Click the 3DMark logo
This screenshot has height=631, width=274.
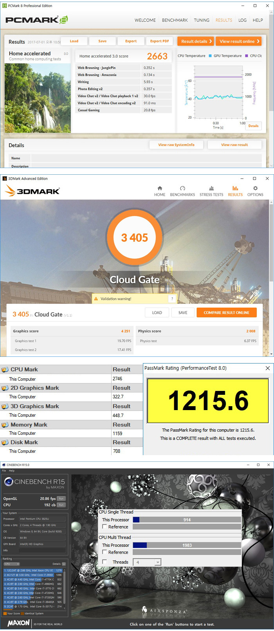pyautogui.click(x=32, y=191)
